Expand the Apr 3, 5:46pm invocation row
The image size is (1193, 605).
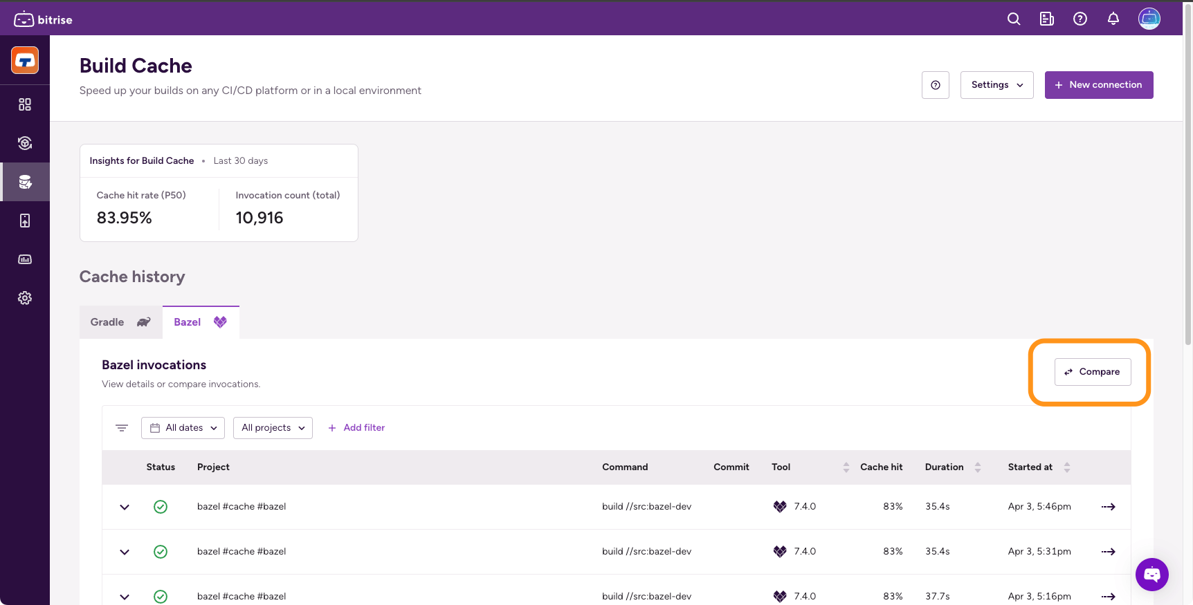coord(125,507)
